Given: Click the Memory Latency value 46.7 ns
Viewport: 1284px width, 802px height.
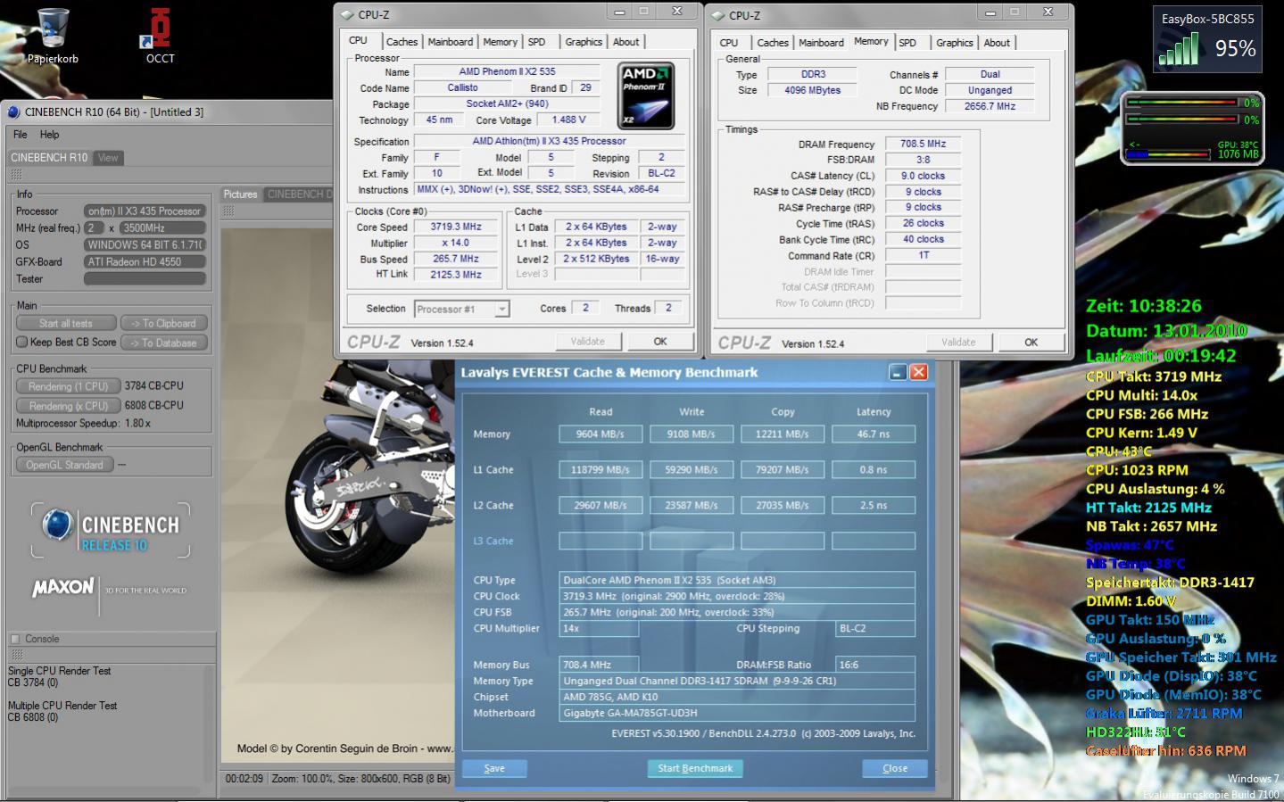Looking at the screenshot, I should [874, 434].
